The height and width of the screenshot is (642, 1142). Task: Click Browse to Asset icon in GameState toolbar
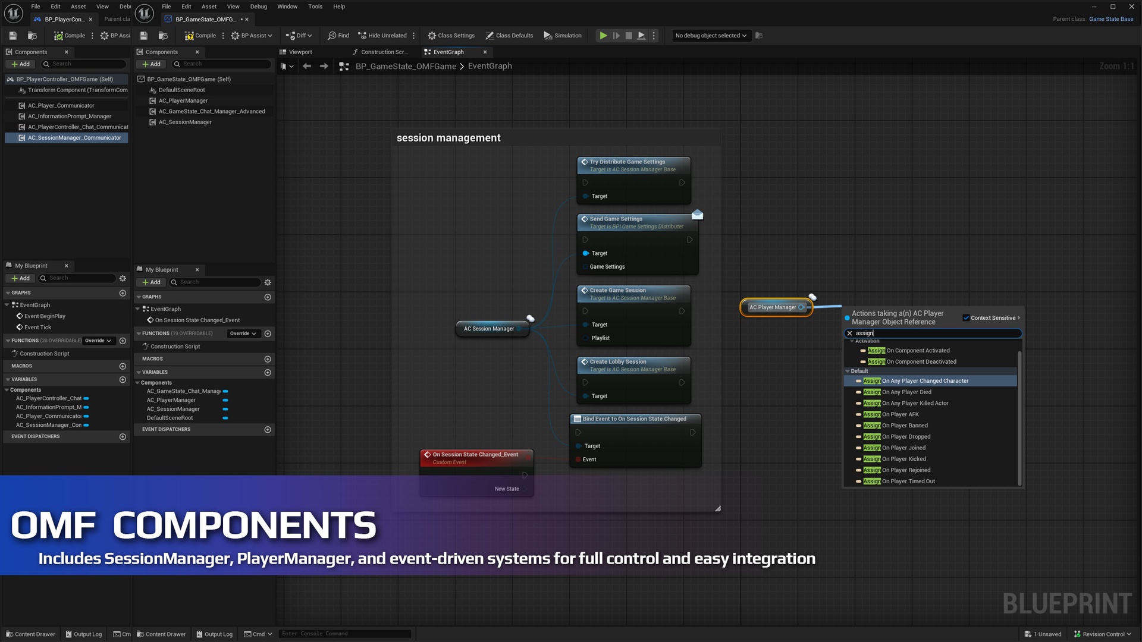click(x=163, y=36)
